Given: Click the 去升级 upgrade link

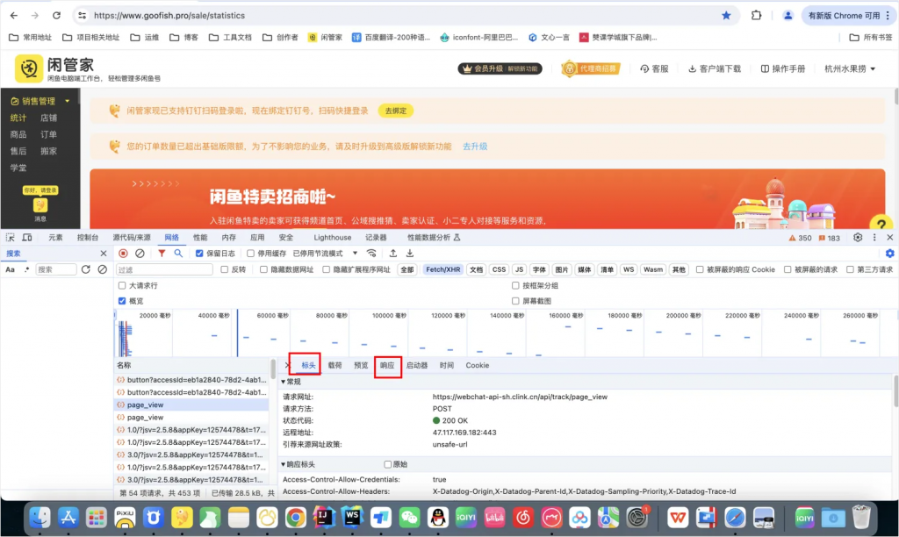Looking at the screenshot, I should [474, 147].
